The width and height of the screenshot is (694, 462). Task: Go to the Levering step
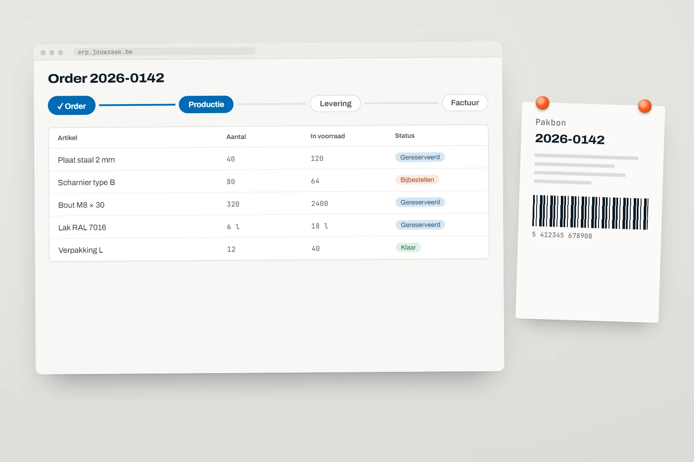coord(335,104)
